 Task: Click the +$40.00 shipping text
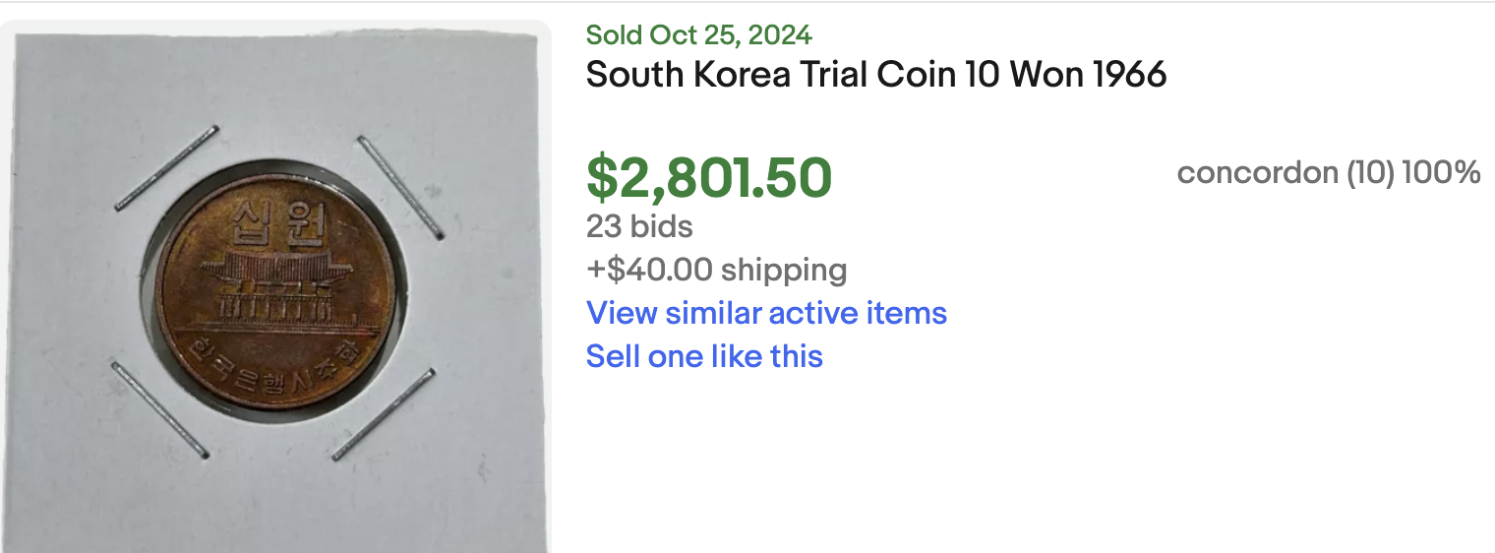716,269
